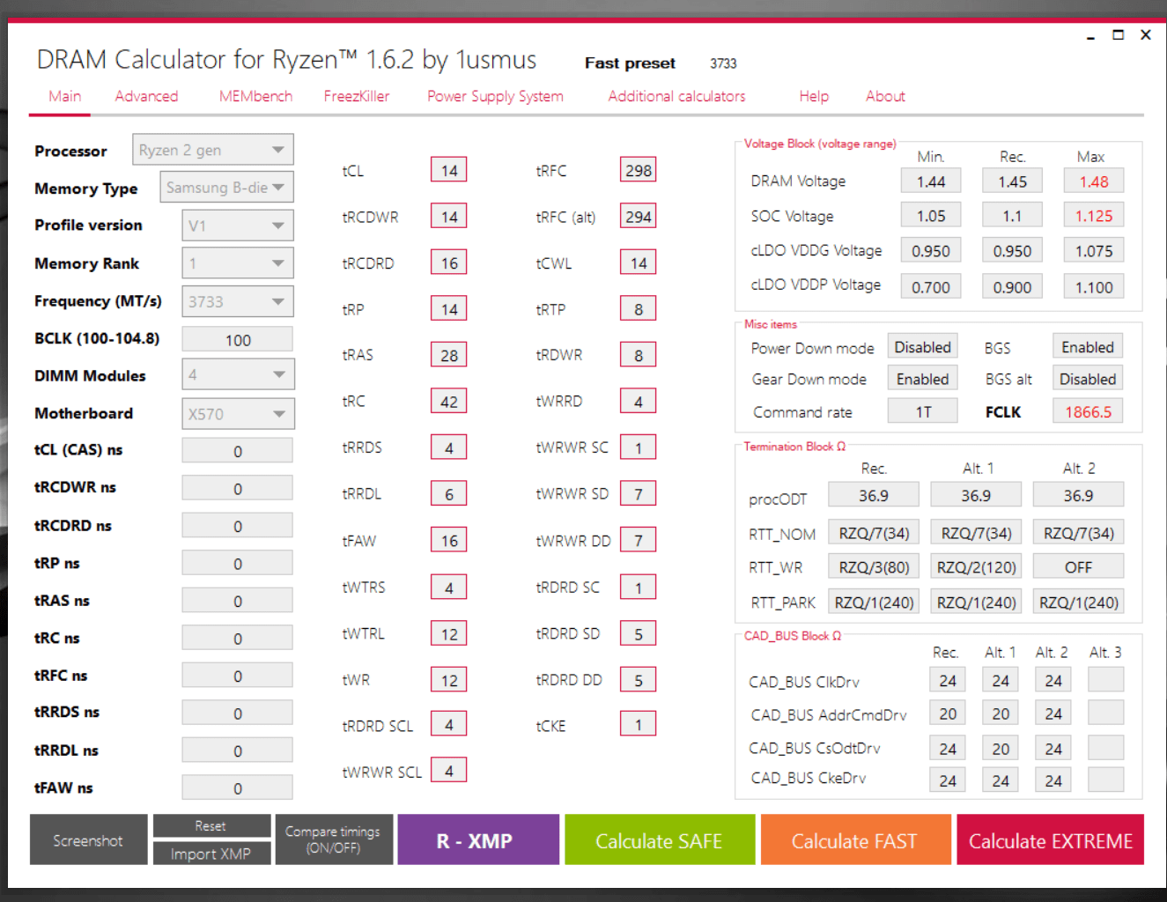Open Power Supply System tab
This screenshot has height=902, width=1167.
pyautogui.click(x=495, y=96)
